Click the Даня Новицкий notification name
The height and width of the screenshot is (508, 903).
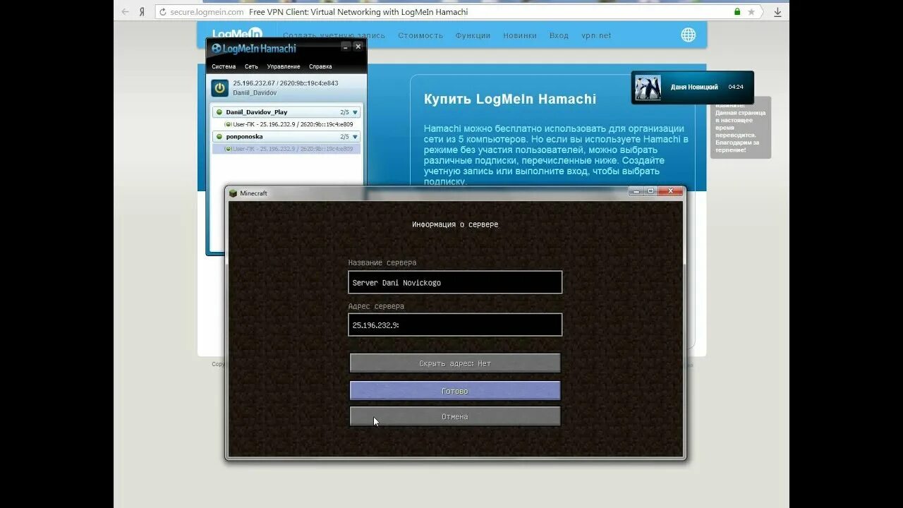[x=694, y=87]
